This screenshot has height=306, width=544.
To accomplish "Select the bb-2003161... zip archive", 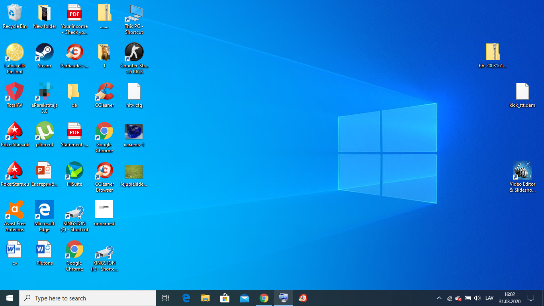I will tap(493, 56).
